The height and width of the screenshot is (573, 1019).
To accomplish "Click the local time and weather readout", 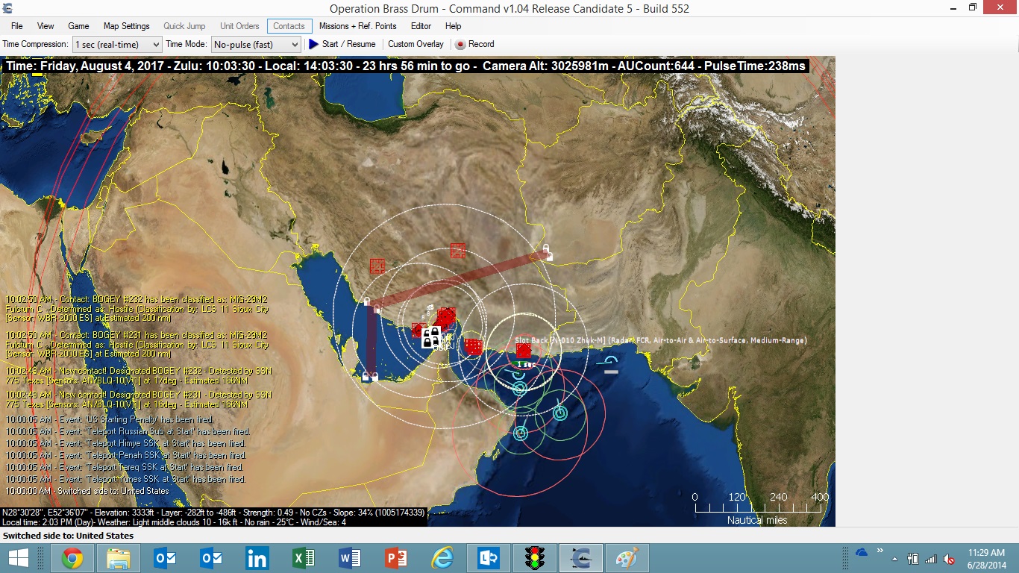I will pos(174,522).
